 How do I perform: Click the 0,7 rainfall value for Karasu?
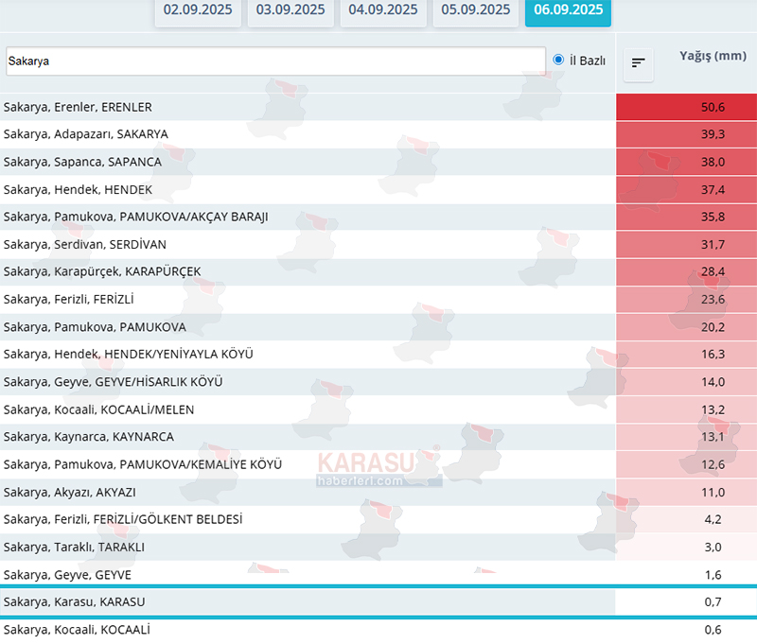(x=686, y=602)
